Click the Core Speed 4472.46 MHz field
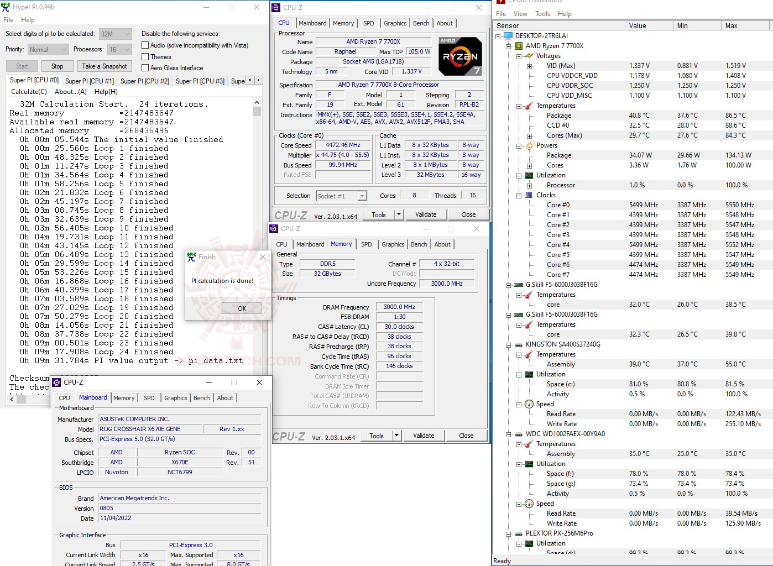The width and height of the screenshot is (773, 566). [x=343, y=145]
